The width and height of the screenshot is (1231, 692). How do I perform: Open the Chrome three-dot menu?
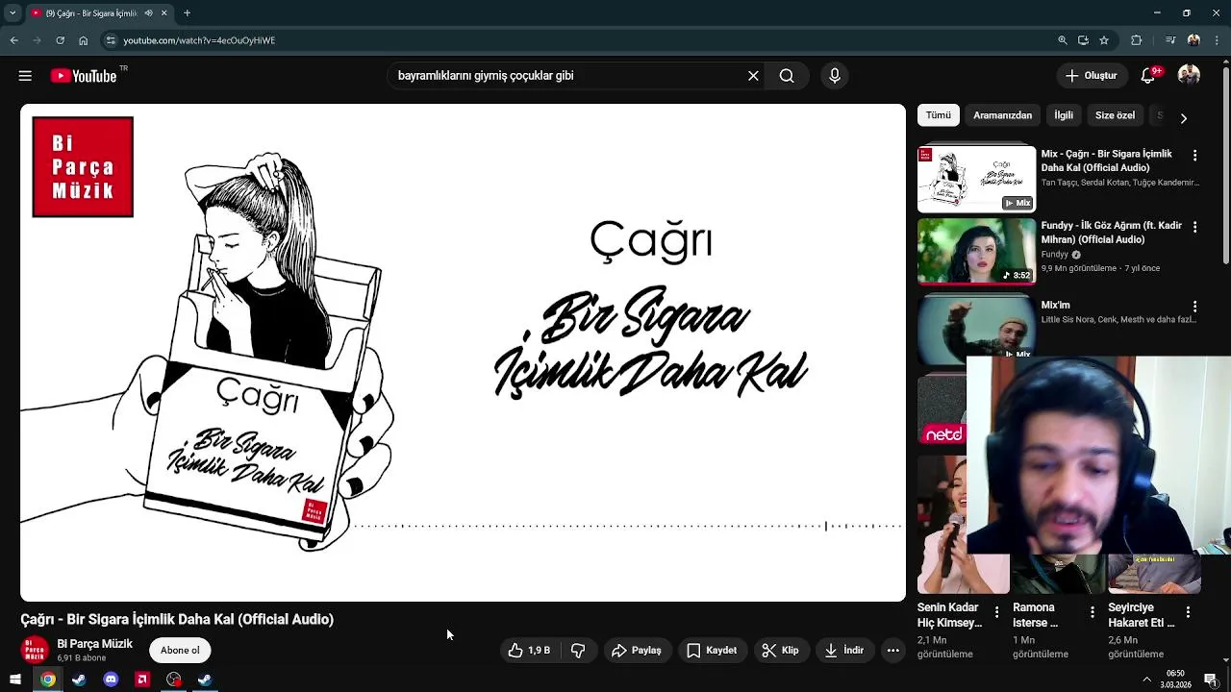tap(1217, 40)
